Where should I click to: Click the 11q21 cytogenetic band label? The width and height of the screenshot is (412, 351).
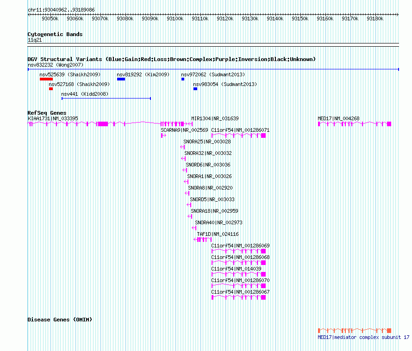tap(35, 40)
